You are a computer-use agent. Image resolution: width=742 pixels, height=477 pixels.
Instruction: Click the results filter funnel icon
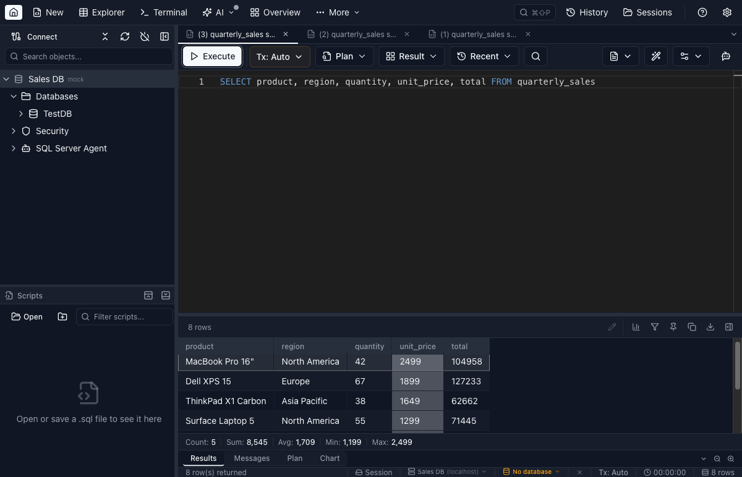[x=655, y=327]
